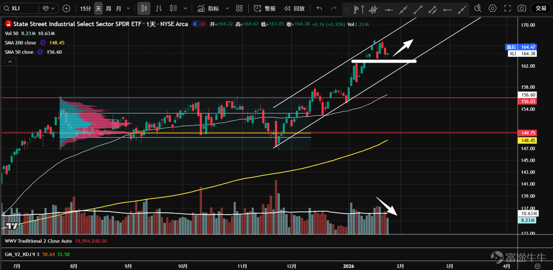Open the 指标 indicators menu
The width and height of the screenshot is (553, 270).
point(208,8)
